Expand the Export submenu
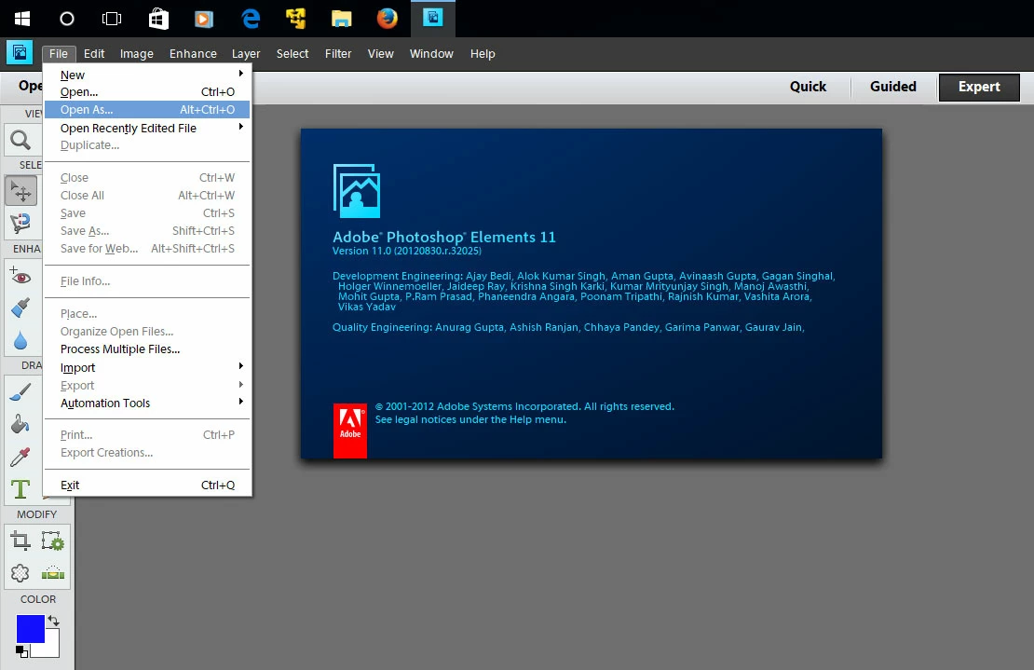Screen dimensions: 1034x670 coord(147,385)
